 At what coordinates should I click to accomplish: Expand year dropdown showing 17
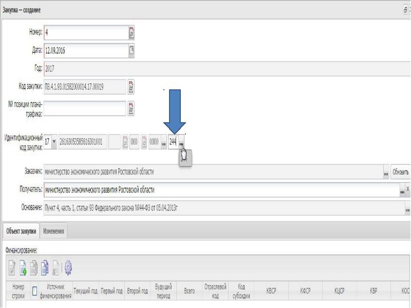point(54,142)
